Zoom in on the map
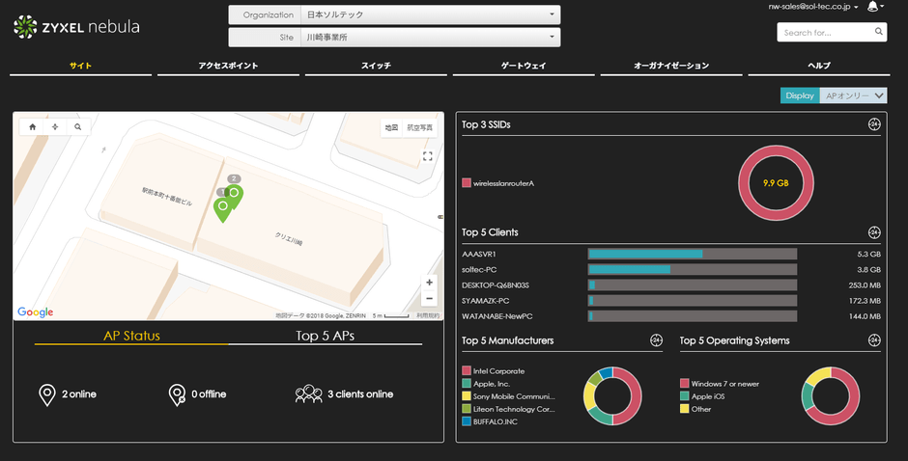This screenshot has height=461, width=908. (429, 283)
